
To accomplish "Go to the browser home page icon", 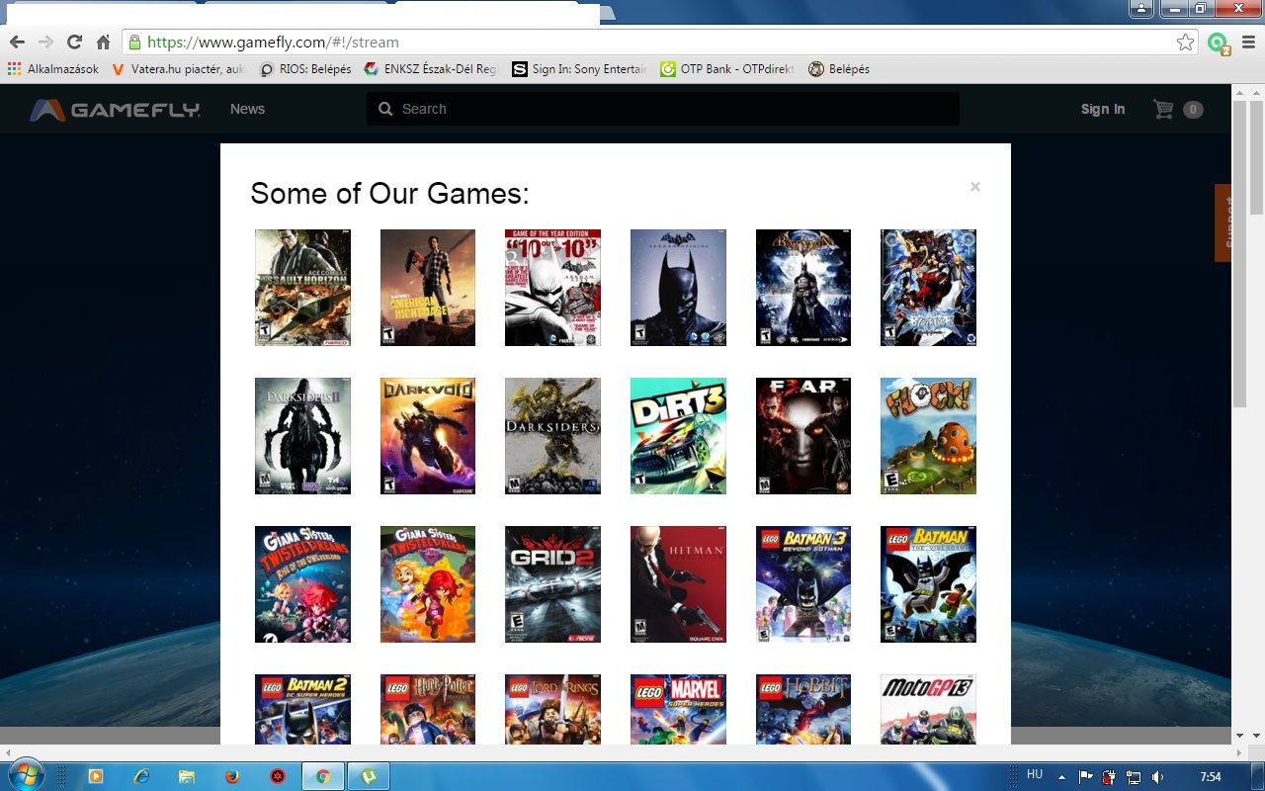I will [103, 43].
